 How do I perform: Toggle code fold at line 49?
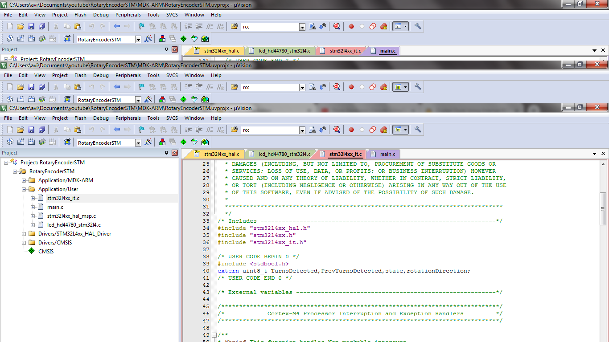[214, 335]
